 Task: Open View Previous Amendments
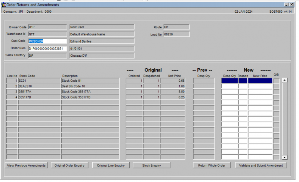click(x=26, y=166)
